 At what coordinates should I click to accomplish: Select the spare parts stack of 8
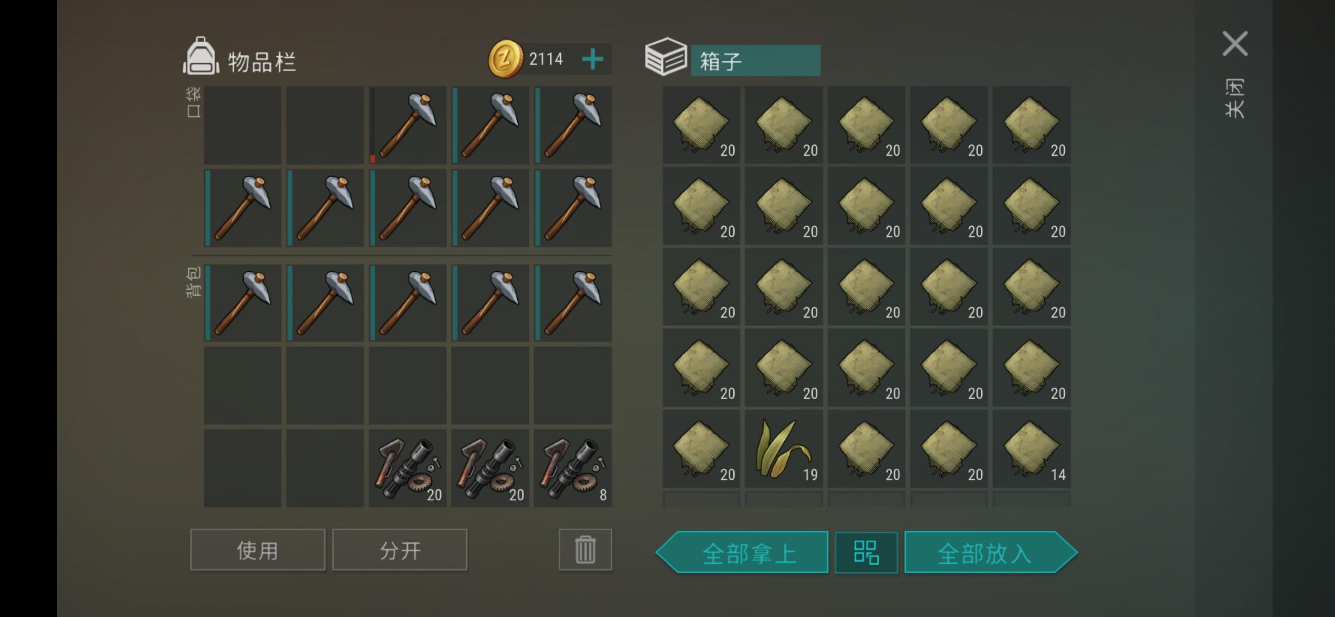[x=573, y=468]
